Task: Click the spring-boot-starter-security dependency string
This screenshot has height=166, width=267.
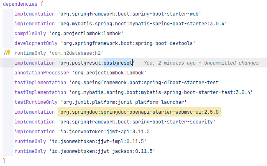Action: (x=136, y=122)
